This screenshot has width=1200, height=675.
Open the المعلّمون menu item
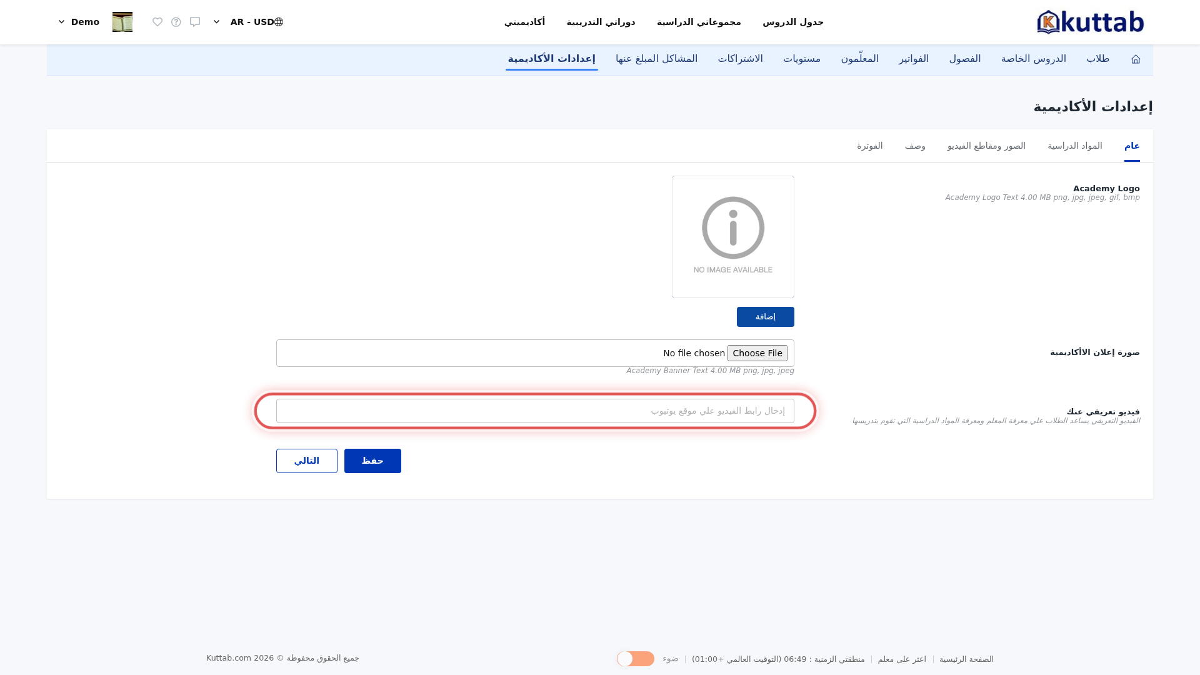tap(859, 59)
